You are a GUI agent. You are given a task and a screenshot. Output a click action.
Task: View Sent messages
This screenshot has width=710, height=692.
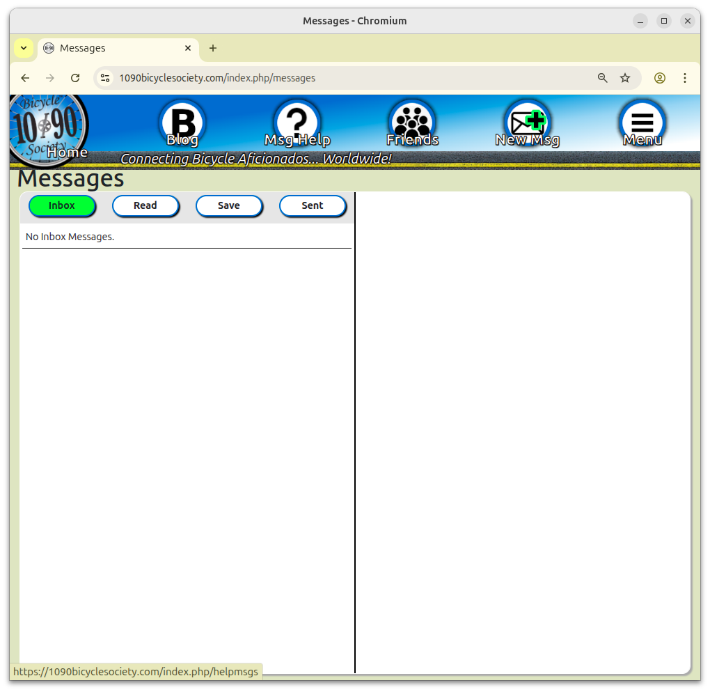[313, 205]
